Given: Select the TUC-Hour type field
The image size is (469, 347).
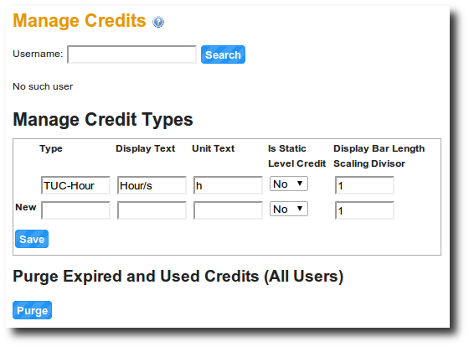Looking at the screenshot, I should 75,185.
